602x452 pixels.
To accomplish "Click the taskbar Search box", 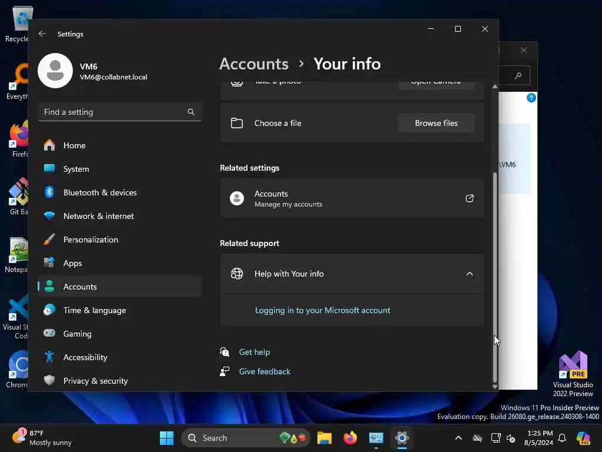I will click(246, 438).
